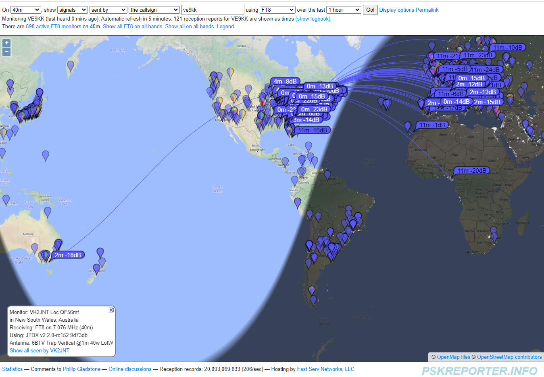Select the '11m -20dB' label in Africa
Image resolution: width=544 pixels, height=377 pixels.
pos(471,171)
